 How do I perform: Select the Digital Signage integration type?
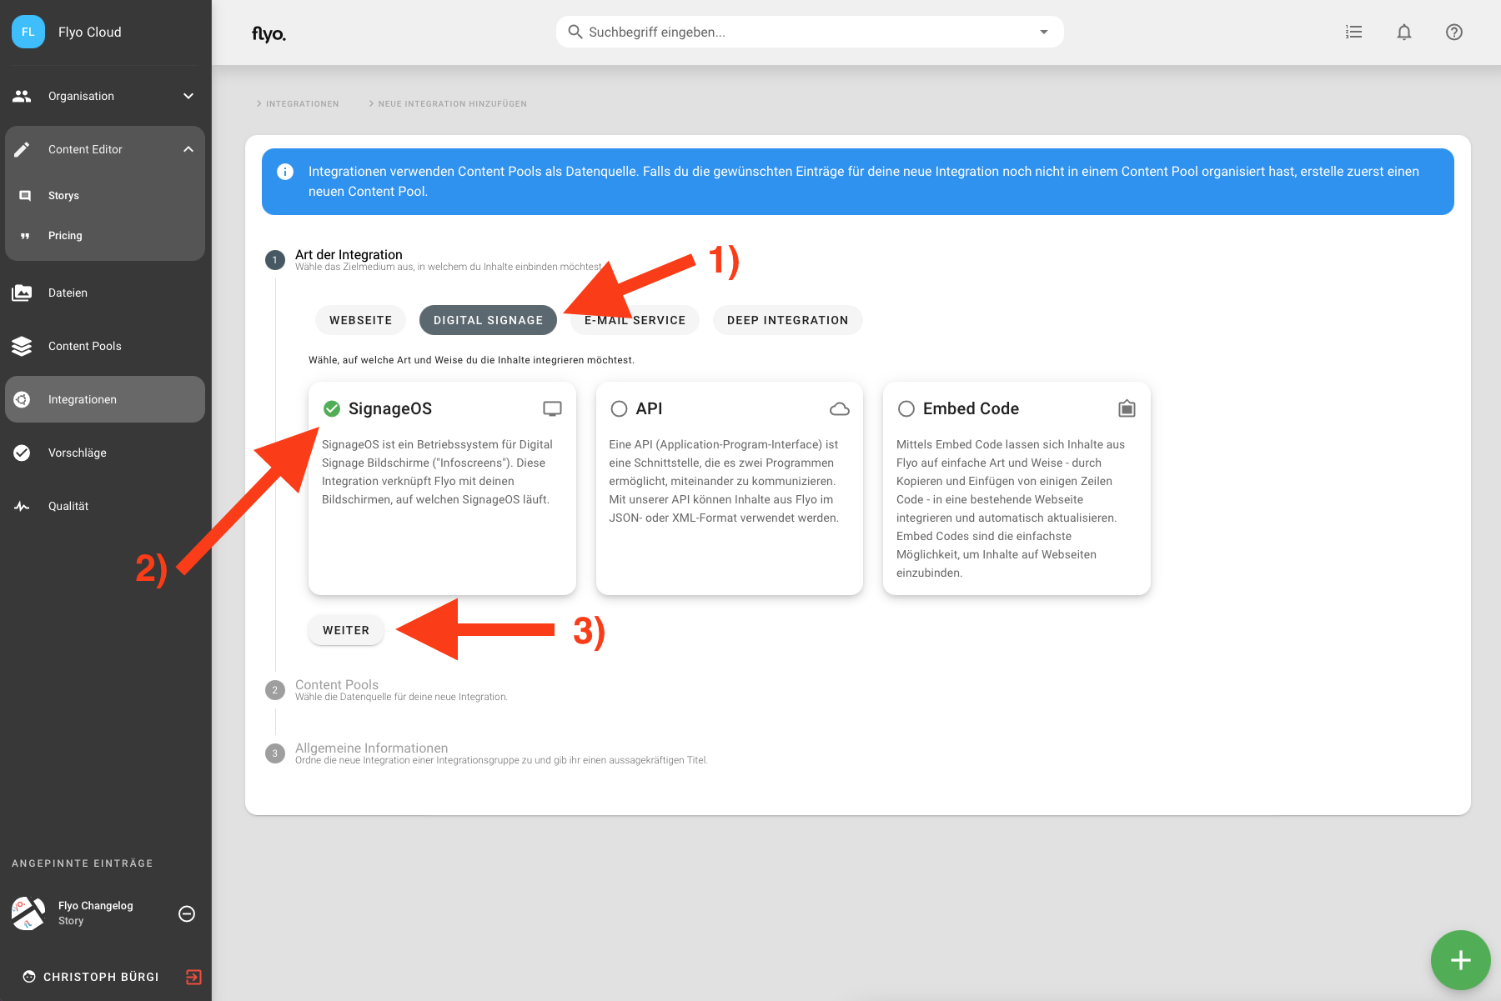coord(488,320)
